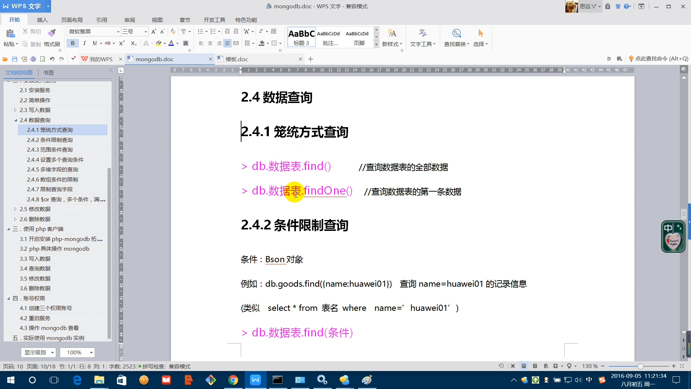Decrease paragraph indent
Viewport: 691px width, 389px height.
(x=227, y=32)
